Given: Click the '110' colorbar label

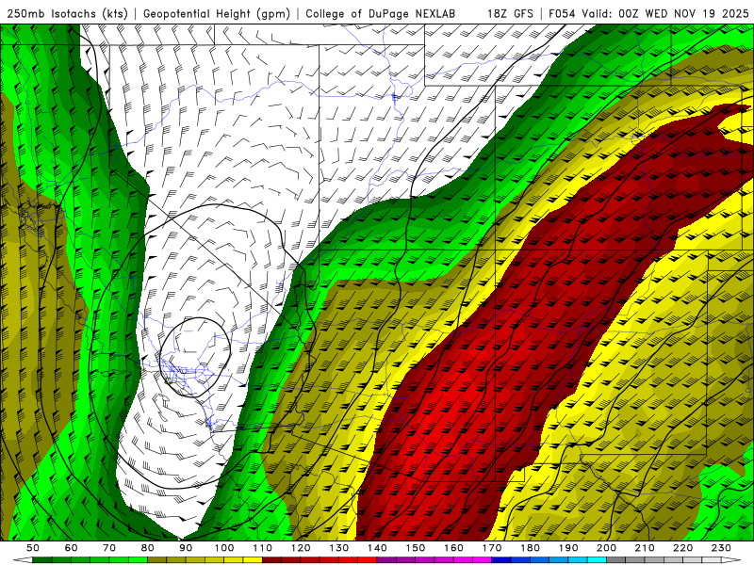Looking at the screenshot, I should (x=263, y=548).
